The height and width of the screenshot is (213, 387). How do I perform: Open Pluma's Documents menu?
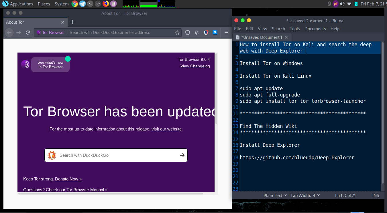[315, 29]
